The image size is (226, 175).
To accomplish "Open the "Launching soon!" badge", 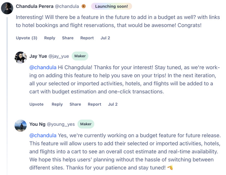I will pyautogui.click(x=111, y=6).
